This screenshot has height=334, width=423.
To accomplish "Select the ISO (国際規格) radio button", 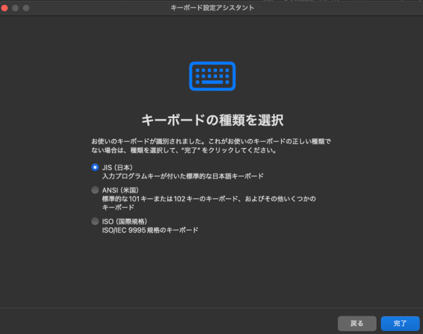I will [95, 221].
